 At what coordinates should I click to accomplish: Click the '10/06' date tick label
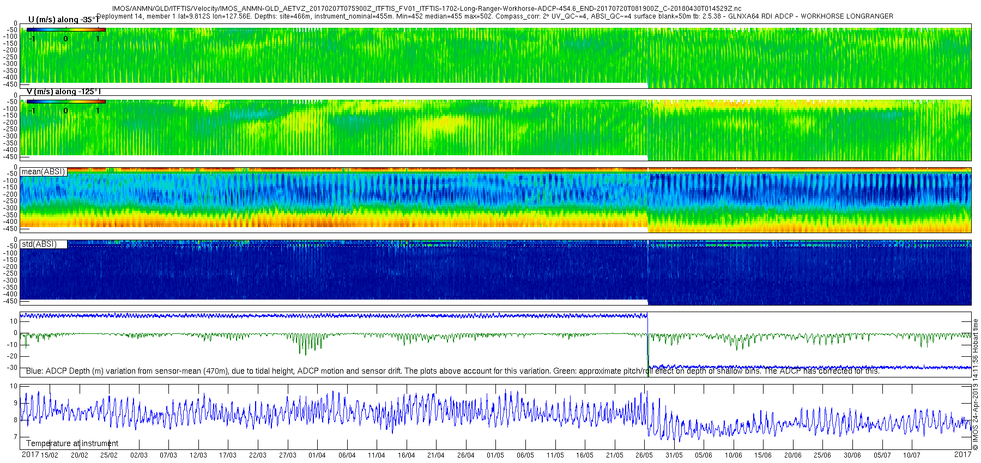734,455
